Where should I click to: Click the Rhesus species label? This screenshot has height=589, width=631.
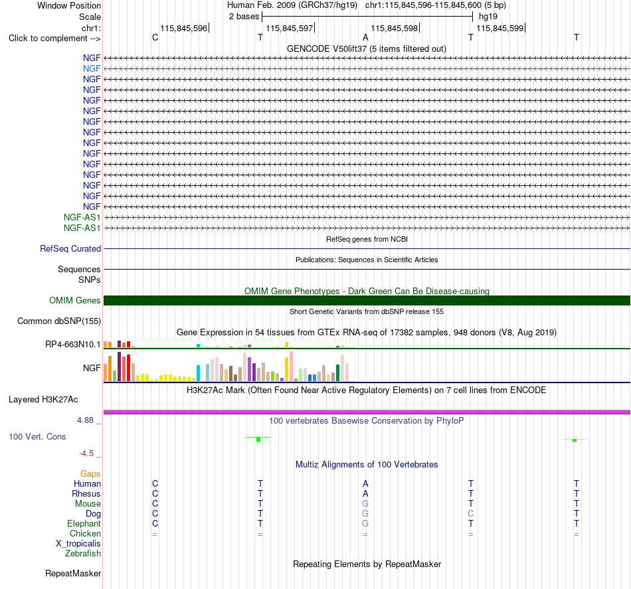click(x=86, y=493)
